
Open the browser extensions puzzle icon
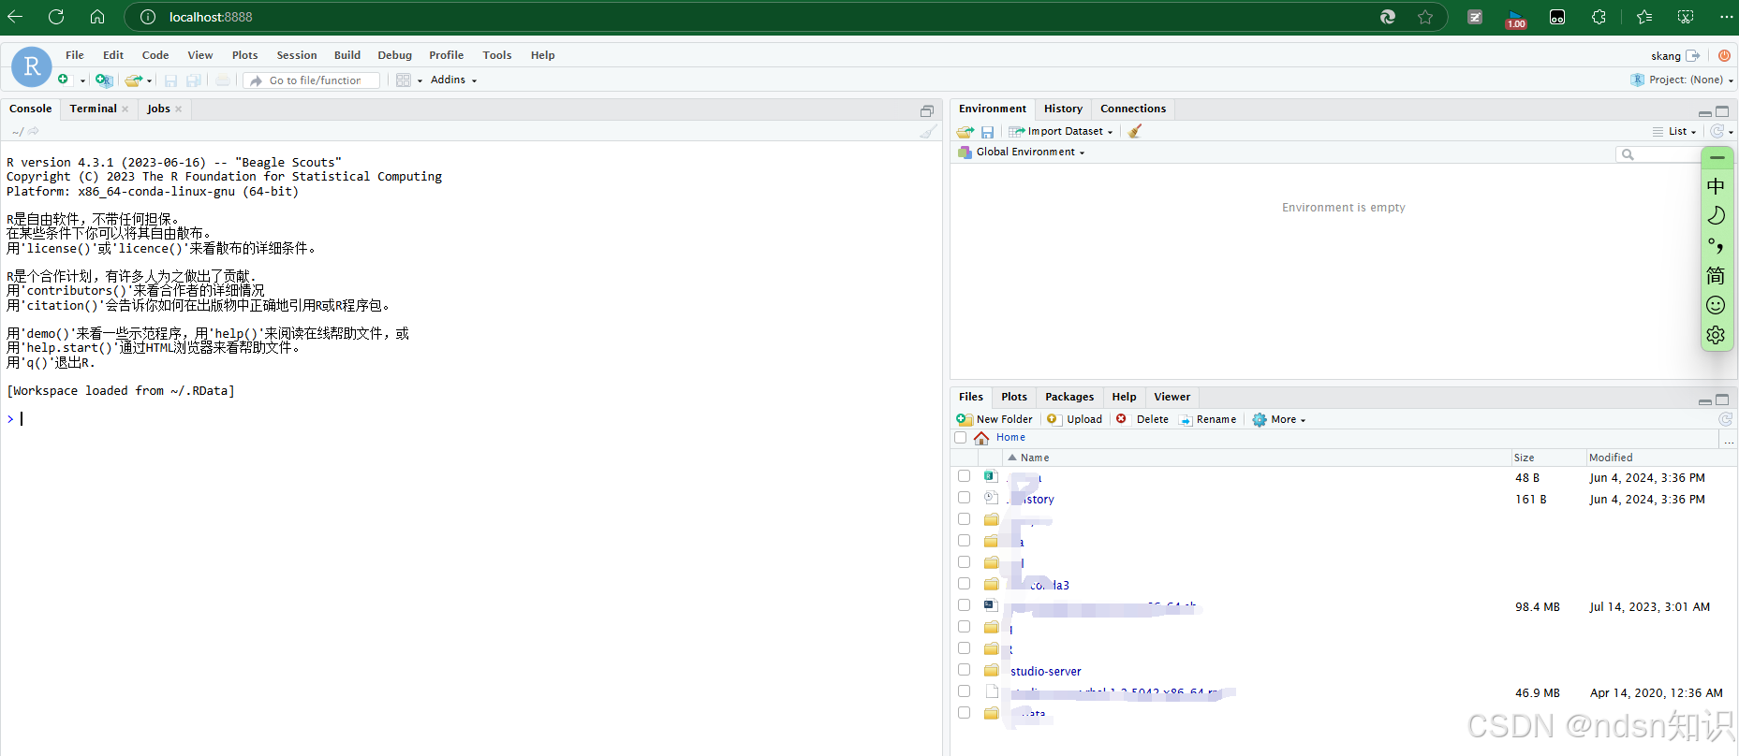(x=1599, y=17)
